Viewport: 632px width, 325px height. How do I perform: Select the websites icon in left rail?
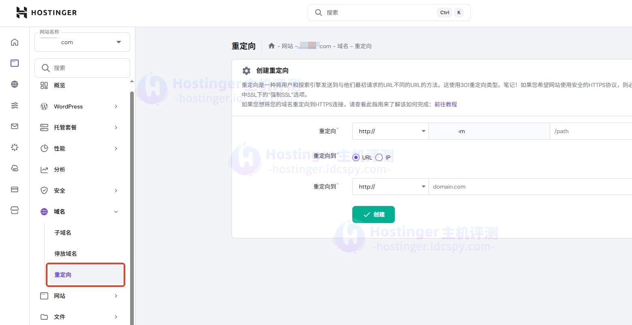(15, 63)
